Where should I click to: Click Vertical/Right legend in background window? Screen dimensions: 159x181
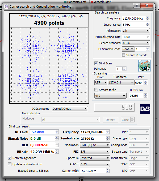click(x=101, y=2)
